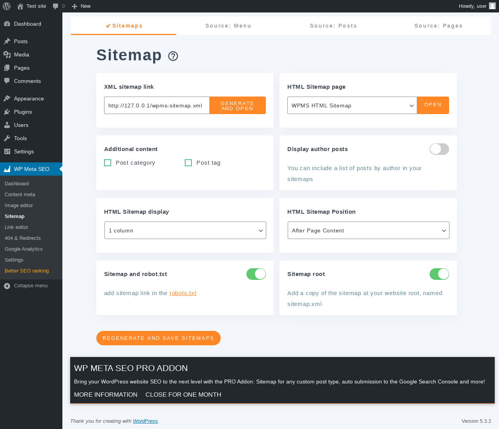499x429 pixels.
Task: Click the plus New icon in admin bar
Action: [75, 6]
